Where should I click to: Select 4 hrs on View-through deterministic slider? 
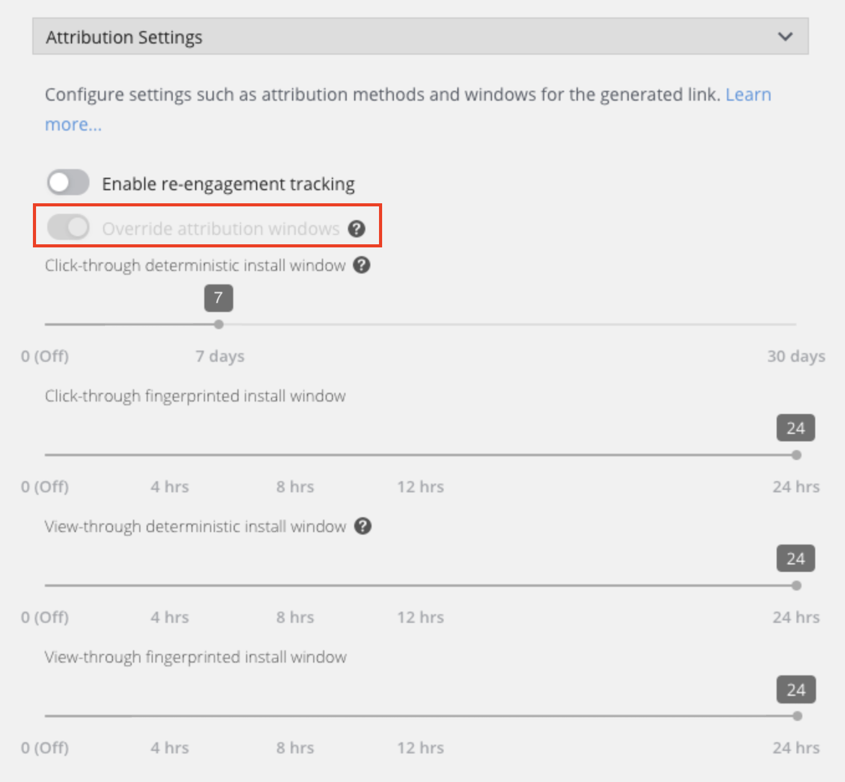coord(170,586)
